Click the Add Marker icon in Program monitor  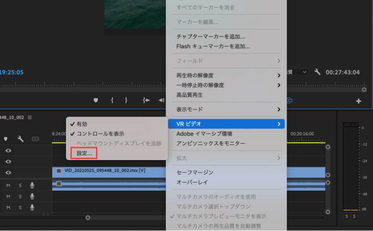pos(96,100)
